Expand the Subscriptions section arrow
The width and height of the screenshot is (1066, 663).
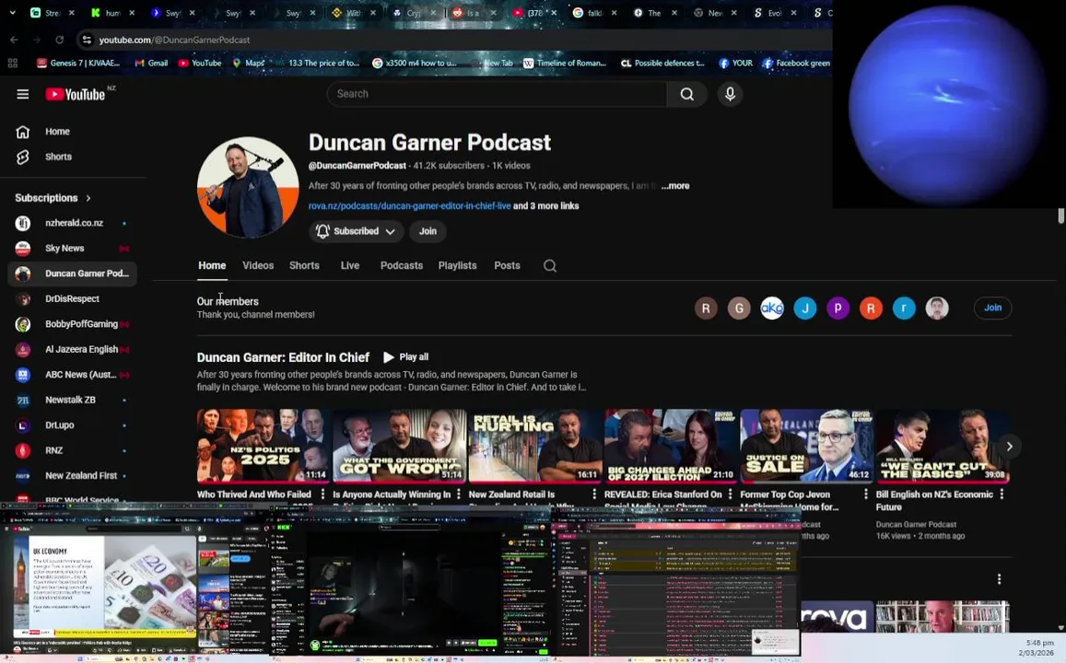88,198
